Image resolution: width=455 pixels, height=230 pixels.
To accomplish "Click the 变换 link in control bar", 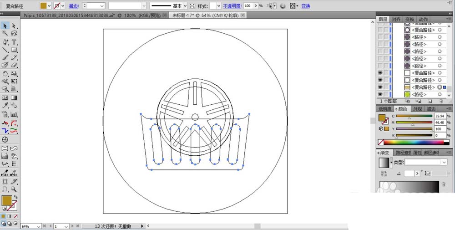I will (306, 6).
